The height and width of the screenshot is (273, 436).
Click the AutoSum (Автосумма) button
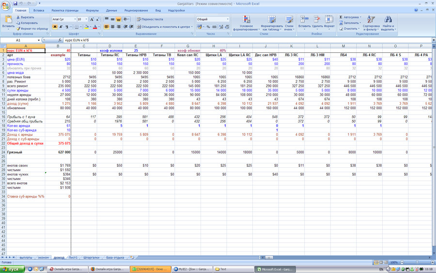pos(350,17)
